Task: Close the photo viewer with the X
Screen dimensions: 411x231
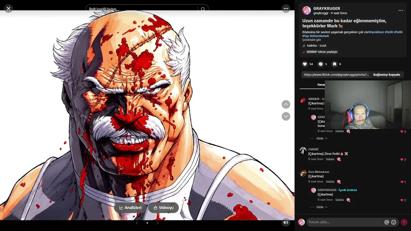Action: click(x=9, y=9)
